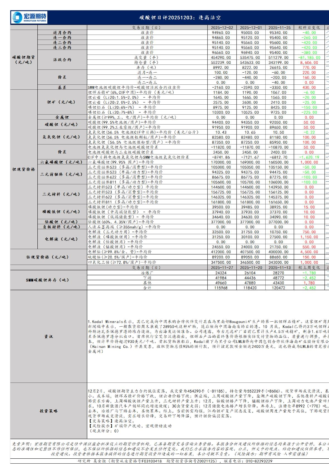Click the Hongyuan Futures logo
The height and width of the screenshot is (465, 329).
pos(29,17)
